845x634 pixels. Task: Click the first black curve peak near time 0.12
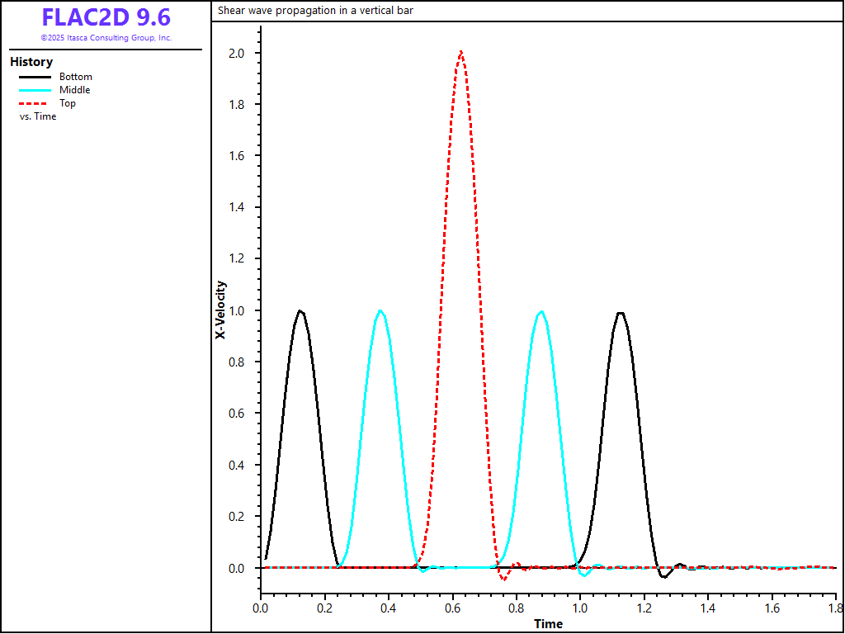300,311
